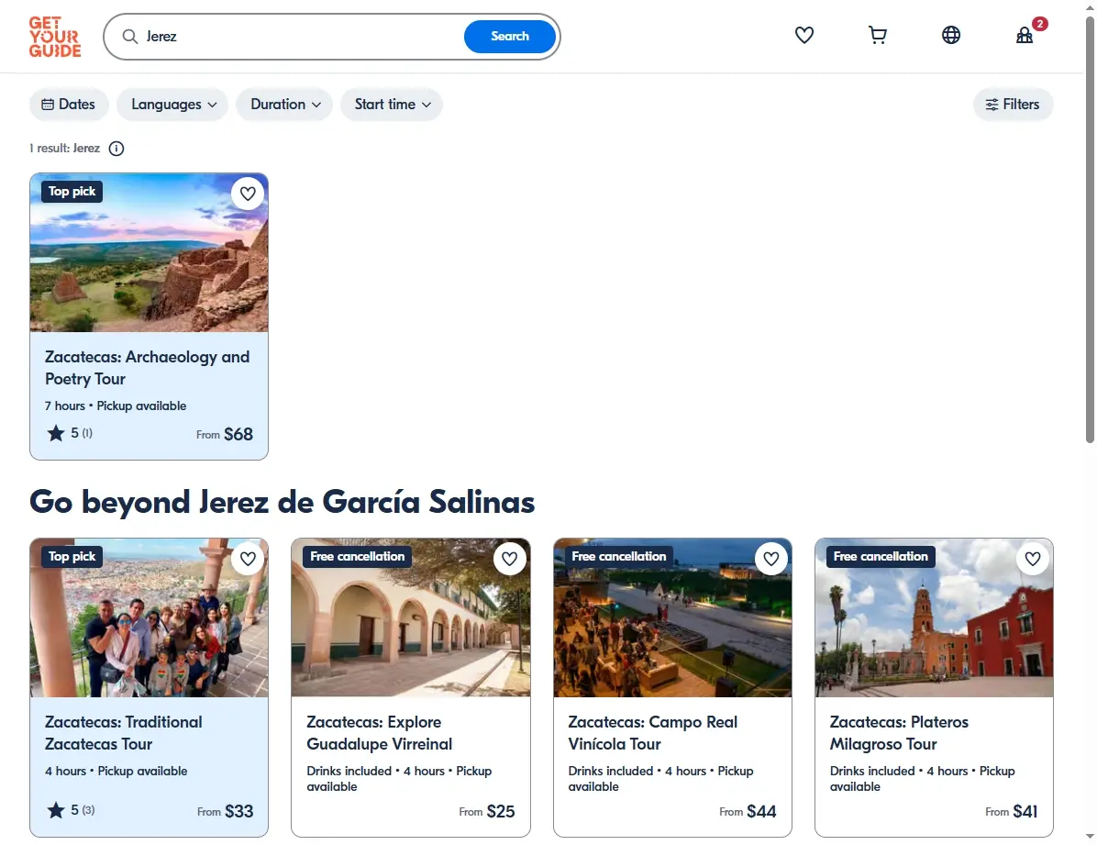Click the info icon next to result count
1097x845 pixels.
(x=116, y=149)
